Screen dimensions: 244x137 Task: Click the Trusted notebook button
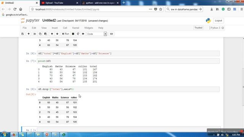coord(198,28)
